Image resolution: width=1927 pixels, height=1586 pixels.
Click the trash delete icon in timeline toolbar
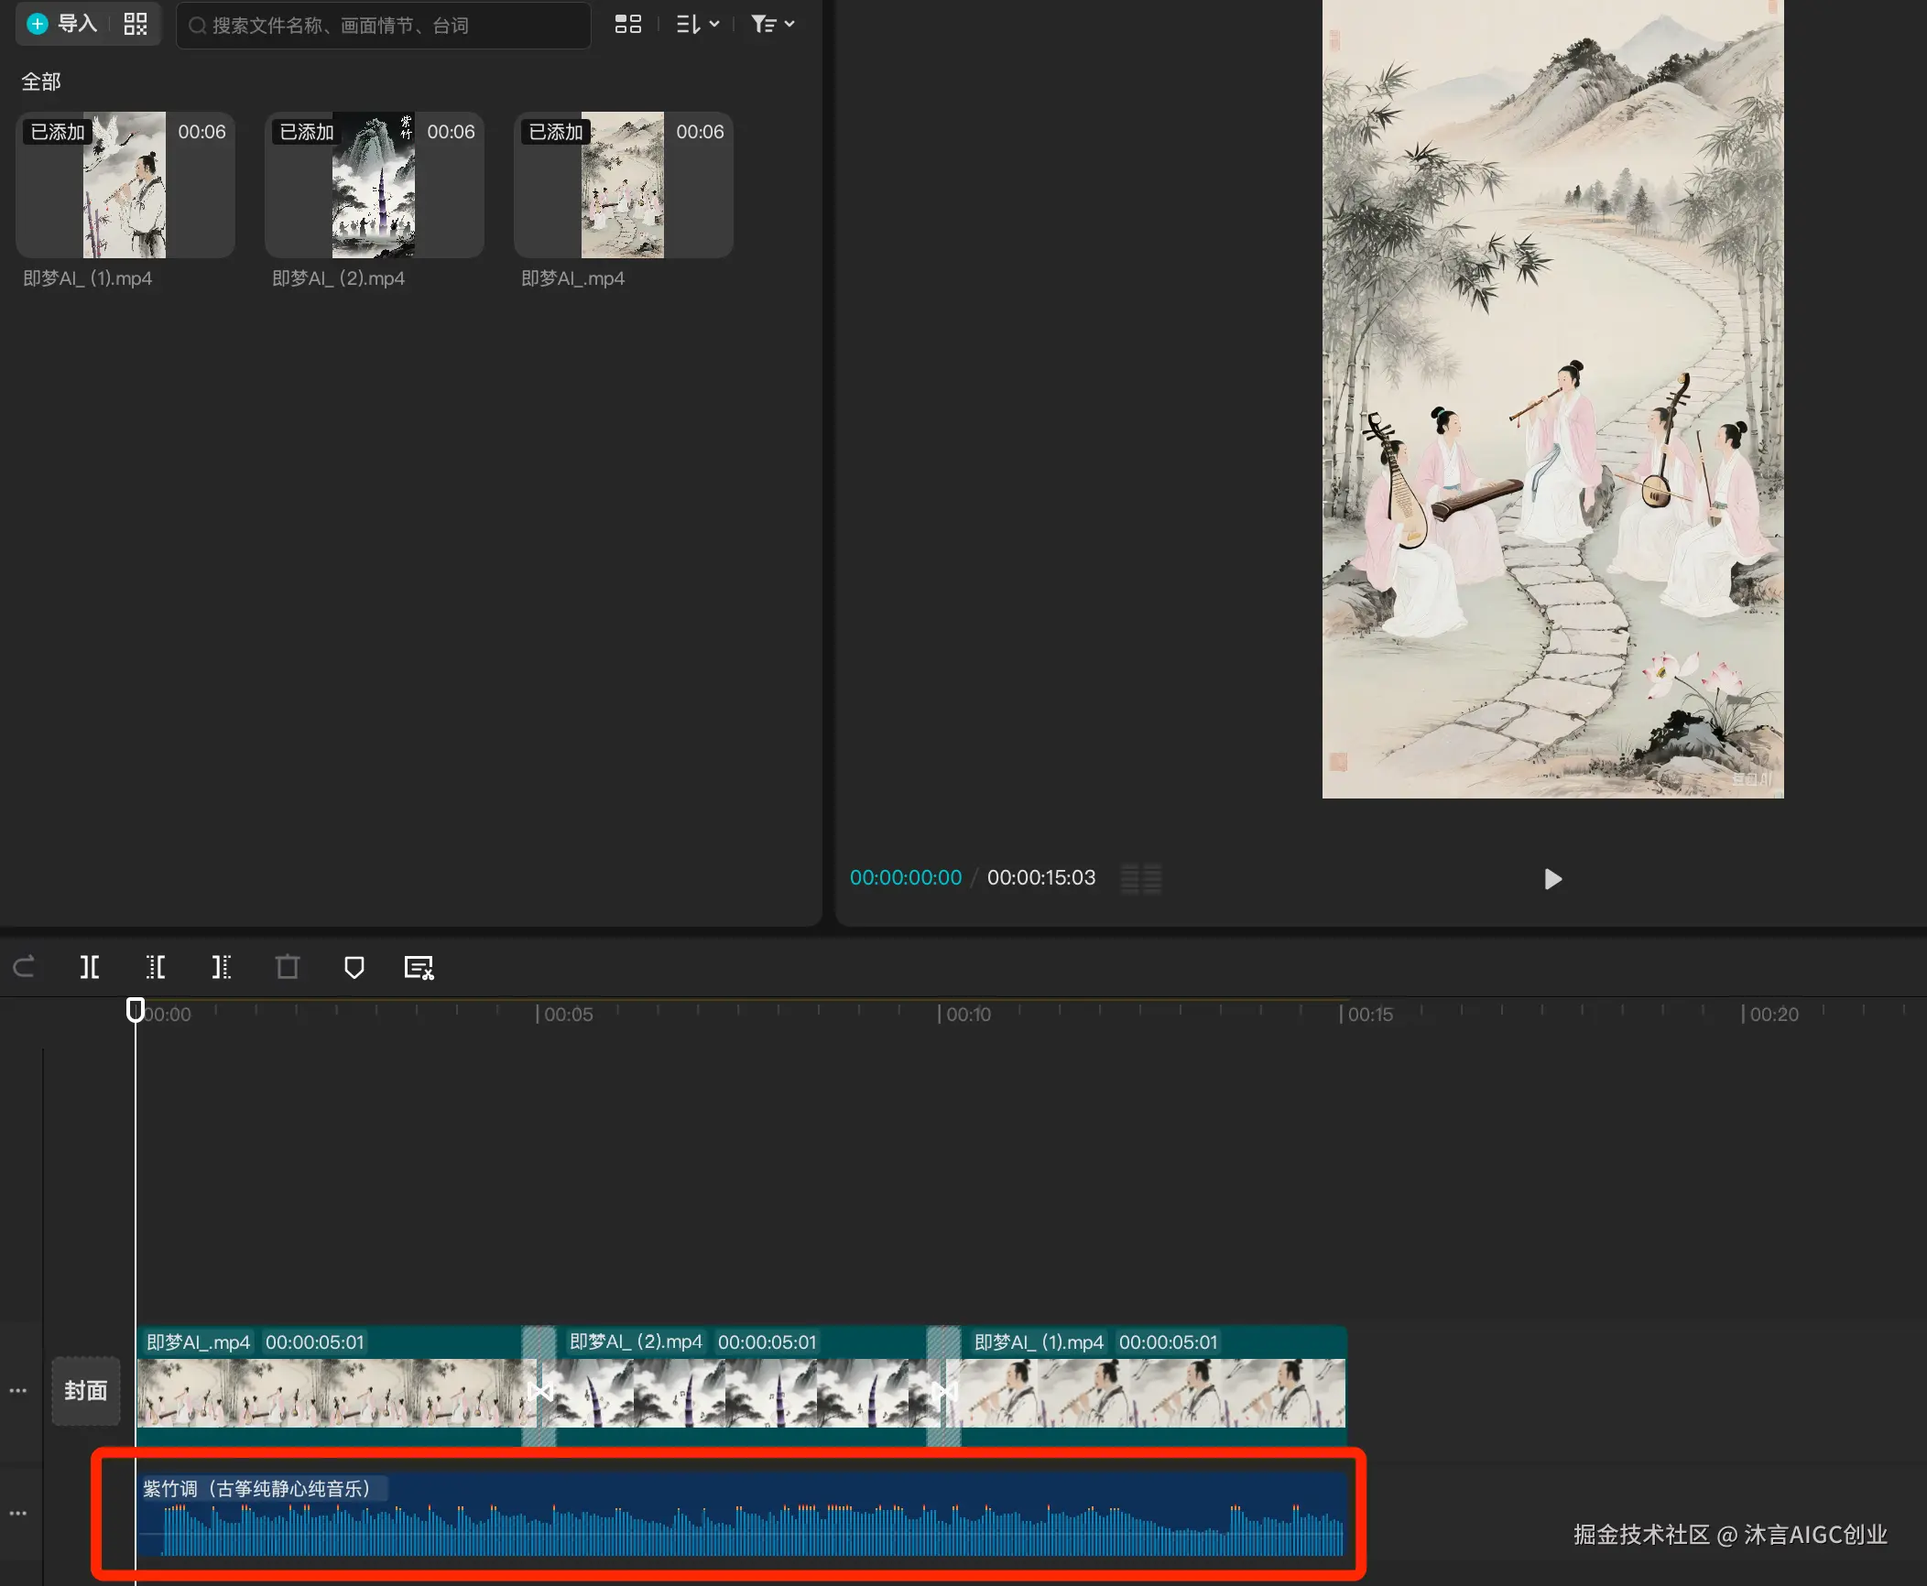[x=288, y=967]
